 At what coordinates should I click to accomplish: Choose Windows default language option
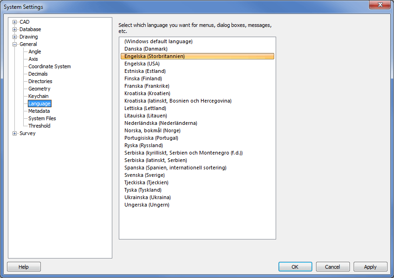(158, 41)
